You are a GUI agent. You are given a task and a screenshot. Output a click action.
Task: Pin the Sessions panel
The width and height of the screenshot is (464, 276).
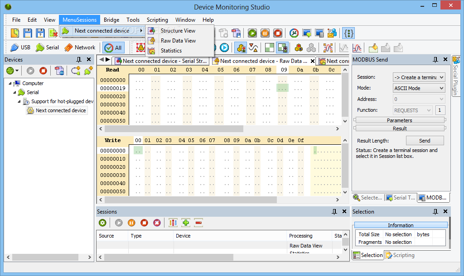334,212
